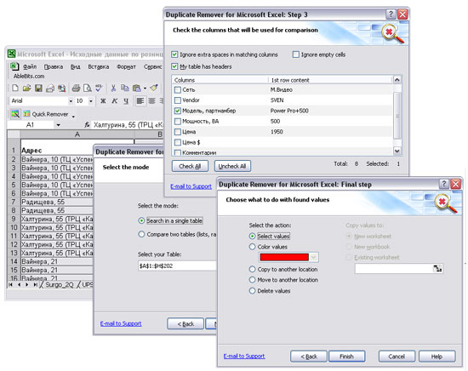
Task: Check the Сеть column checkbox
Action: [178, 90]
